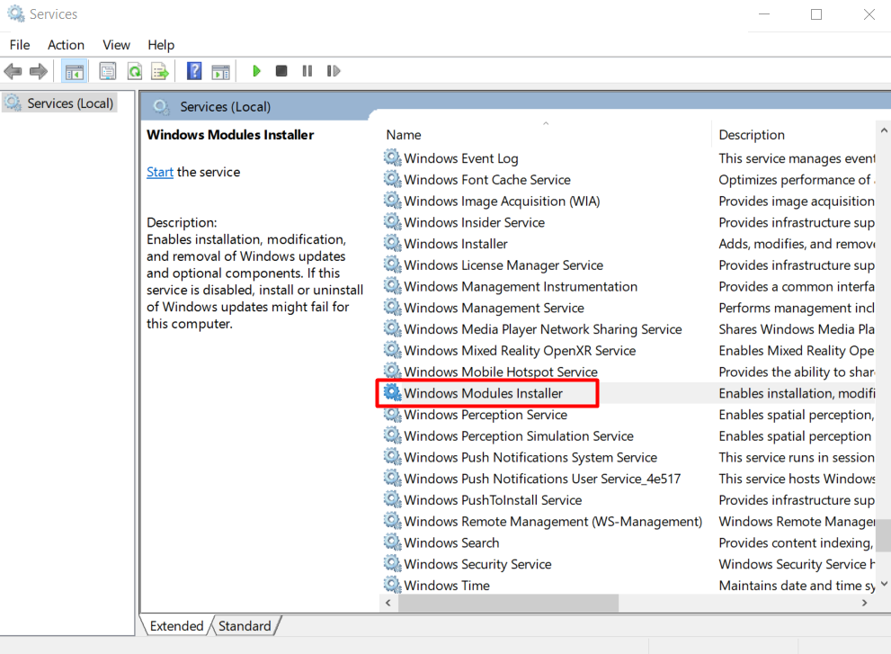Viewport: 891px width, 654px height.
Task: Click gear icon beside Windows Search
Action: coord(392,542)
